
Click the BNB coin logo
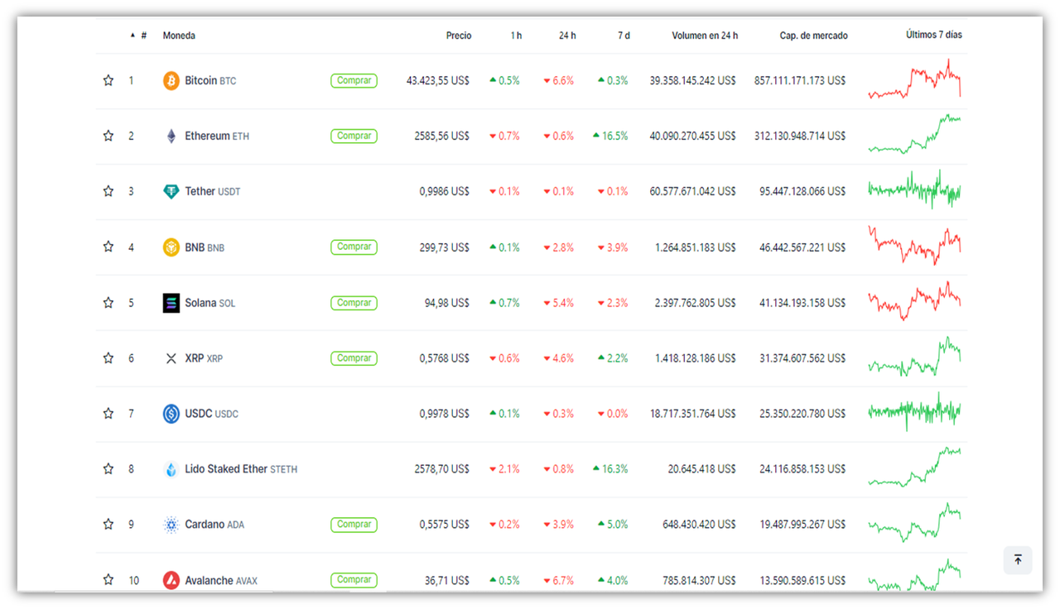point(171,247)
